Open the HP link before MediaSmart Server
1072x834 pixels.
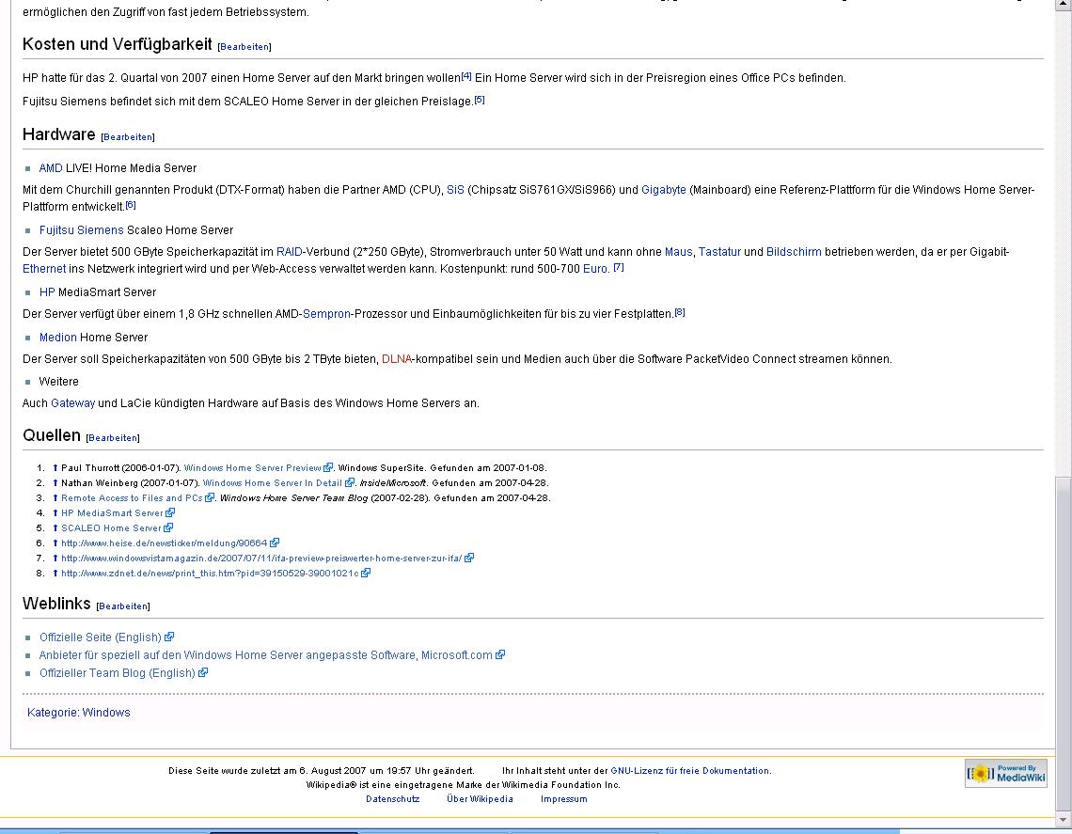tap(47, 292)
